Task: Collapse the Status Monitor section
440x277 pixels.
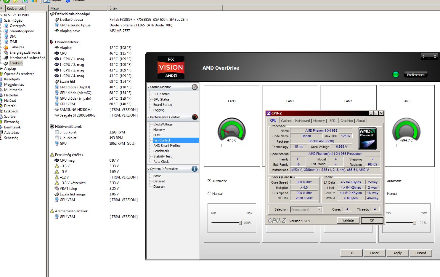Action: (x=148, y=87)
